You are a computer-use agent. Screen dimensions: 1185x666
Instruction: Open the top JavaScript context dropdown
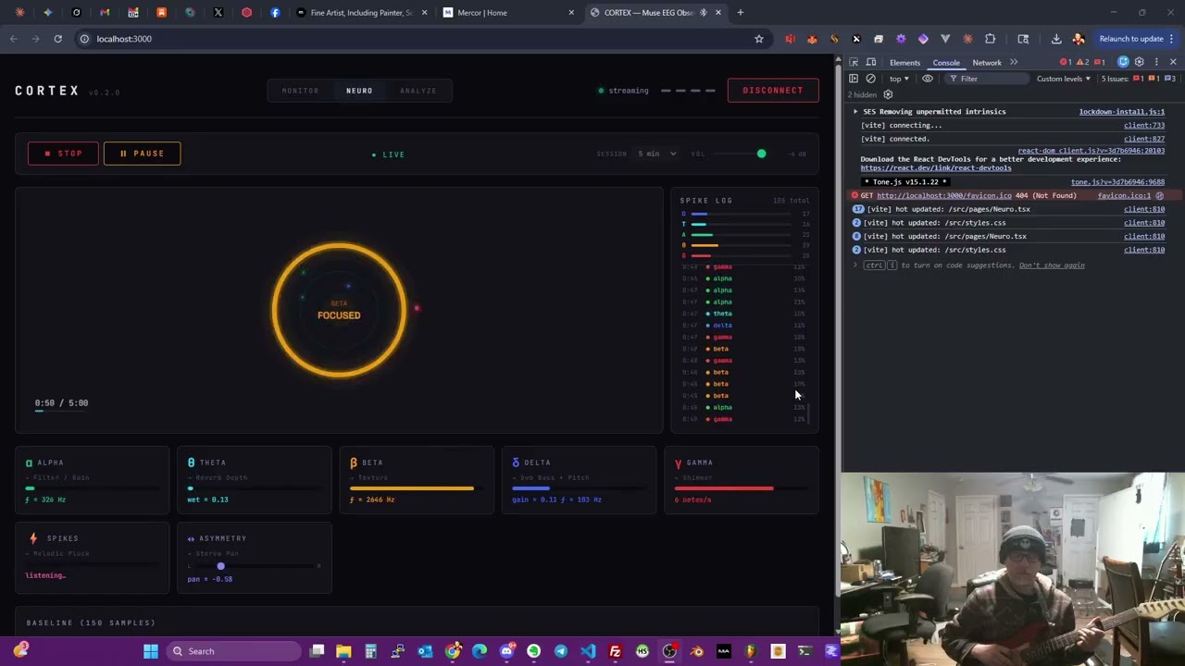(899, 79)
